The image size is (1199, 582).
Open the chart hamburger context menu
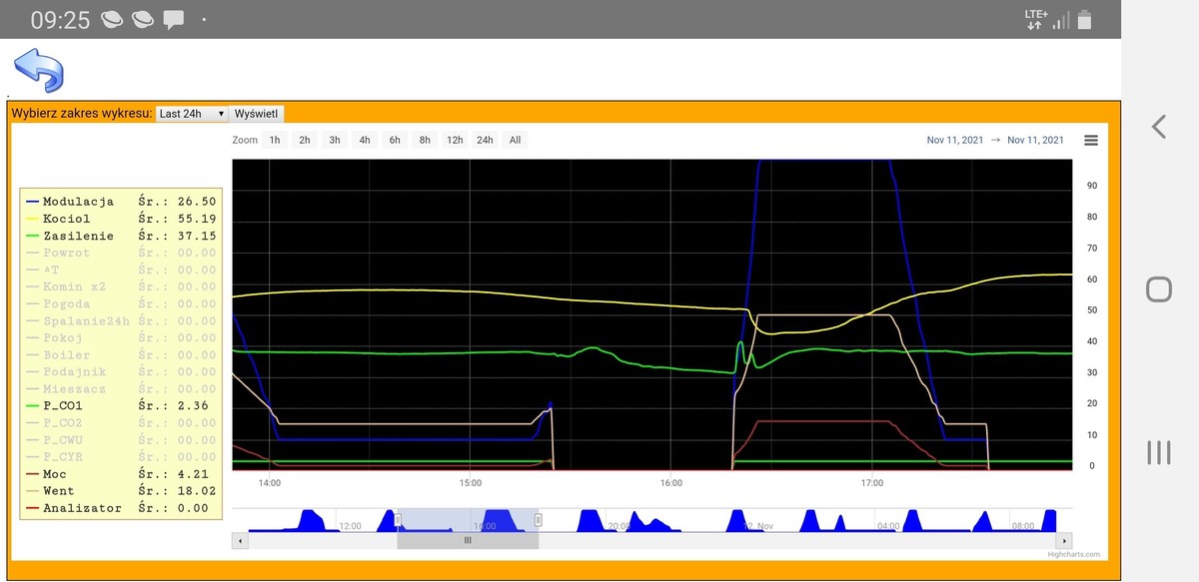point(1091,141)
